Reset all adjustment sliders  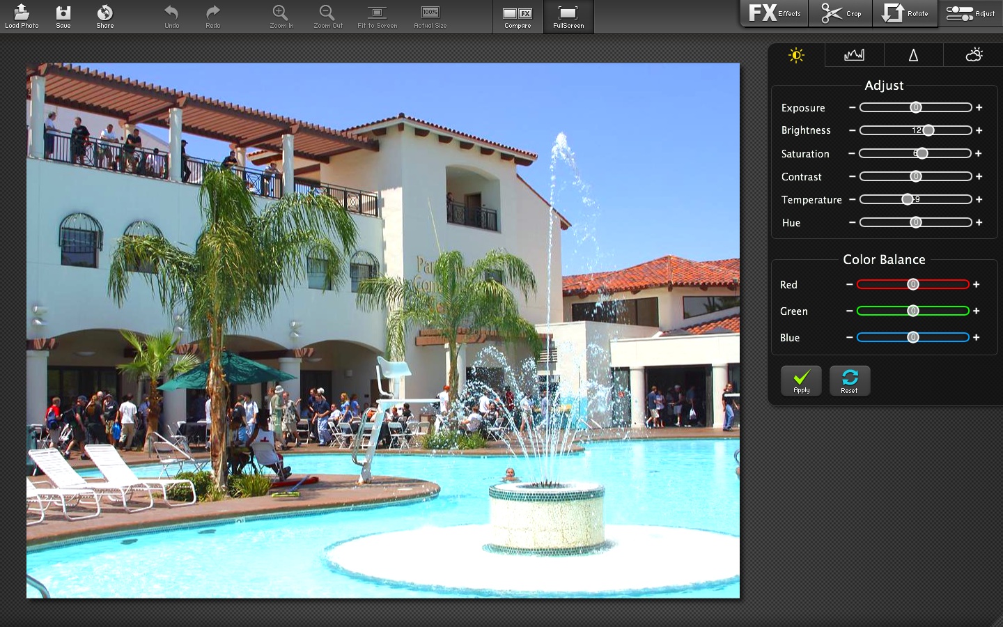(849, 380)
